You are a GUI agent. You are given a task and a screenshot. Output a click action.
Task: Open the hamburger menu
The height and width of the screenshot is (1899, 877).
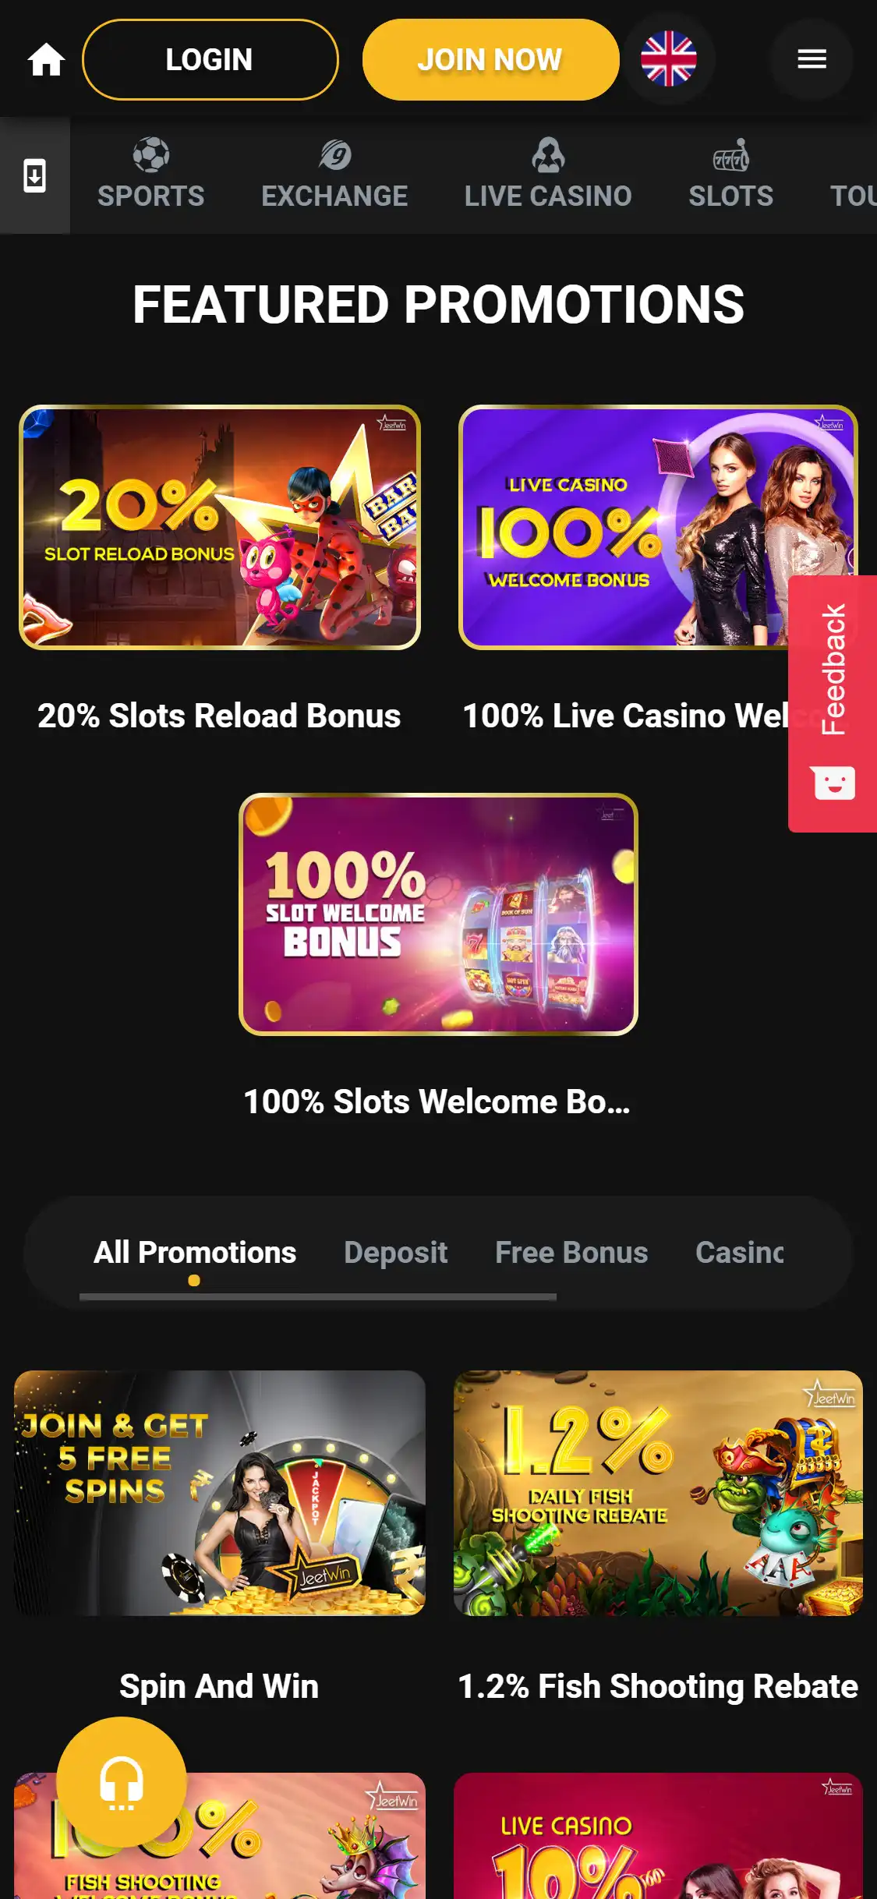[x=812, y=59]
